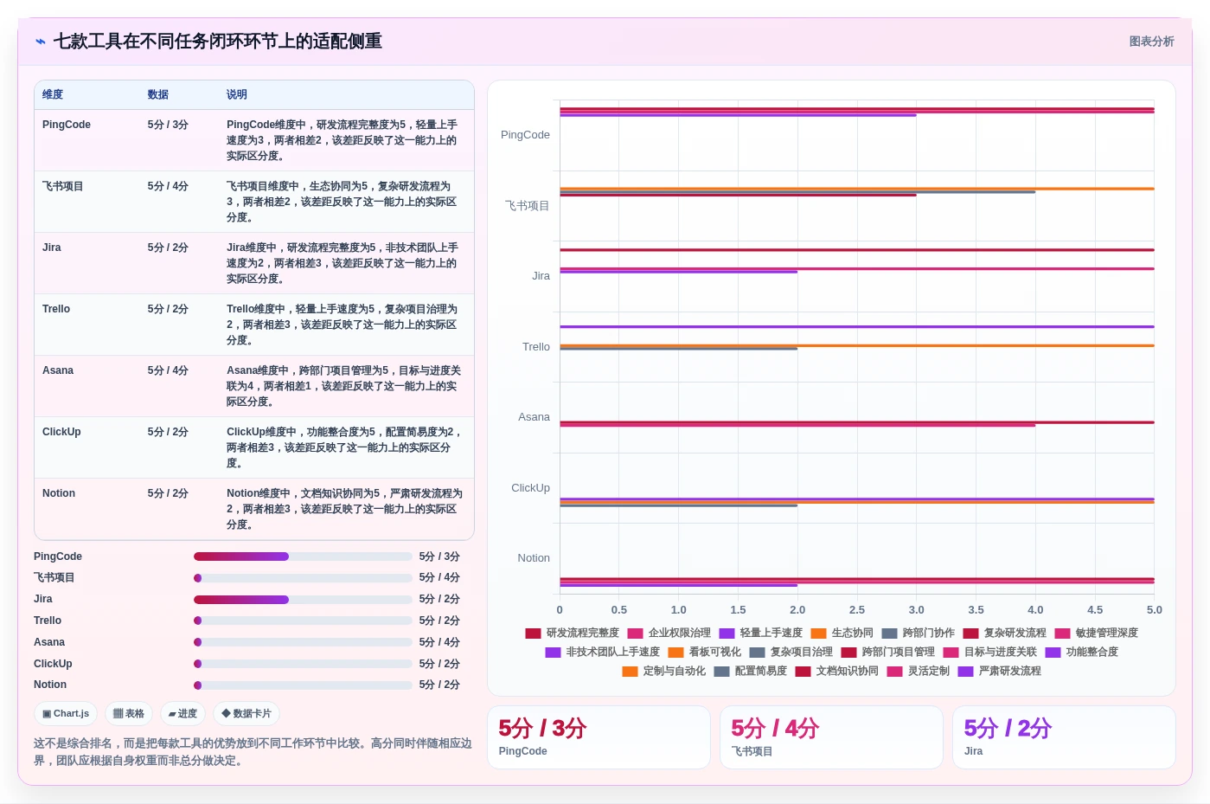Click the 5分 / 3分 value in the table's PingCode row

[x=168, y=125]
